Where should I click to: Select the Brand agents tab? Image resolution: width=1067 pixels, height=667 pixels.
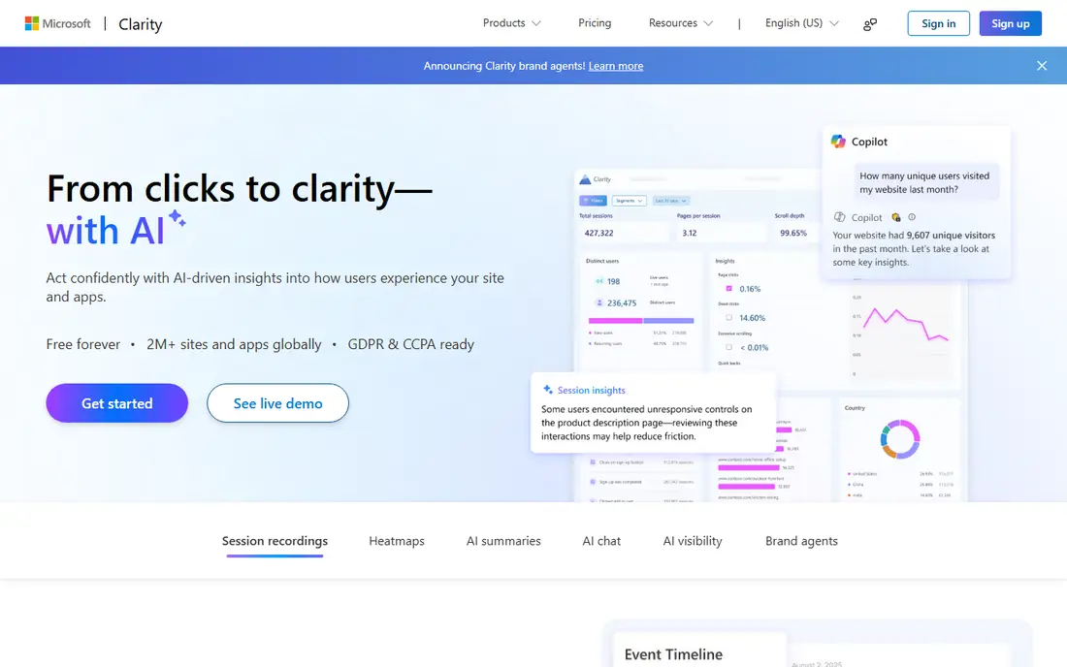801,541
